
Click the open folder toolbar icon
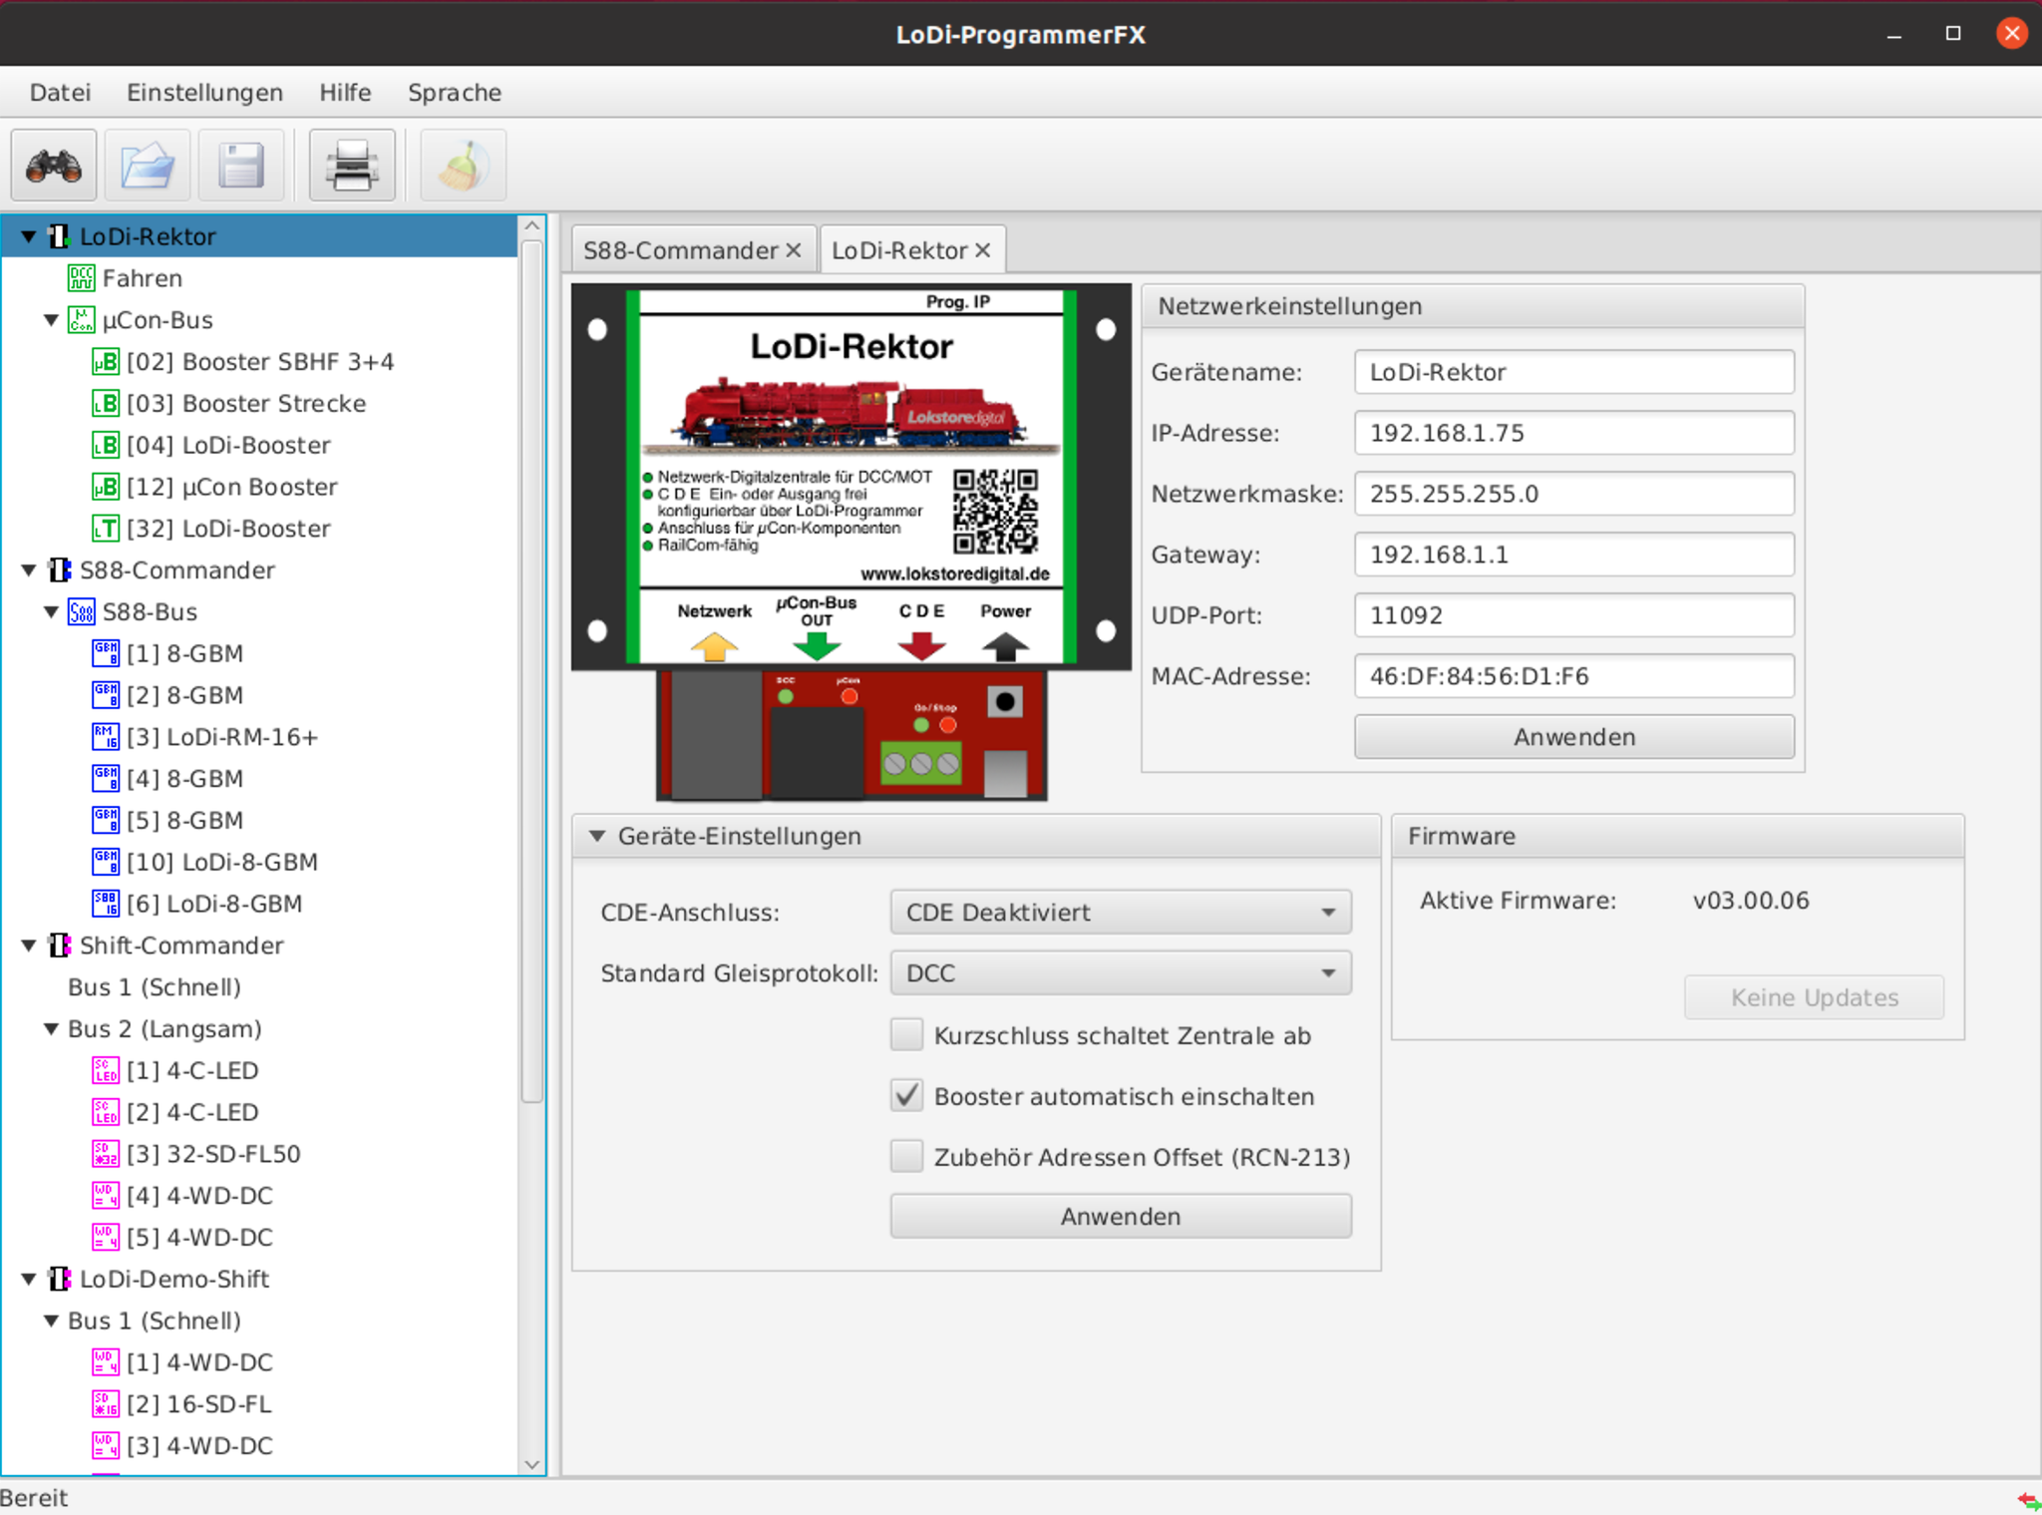pyautogui.click(x=148, y=166)
